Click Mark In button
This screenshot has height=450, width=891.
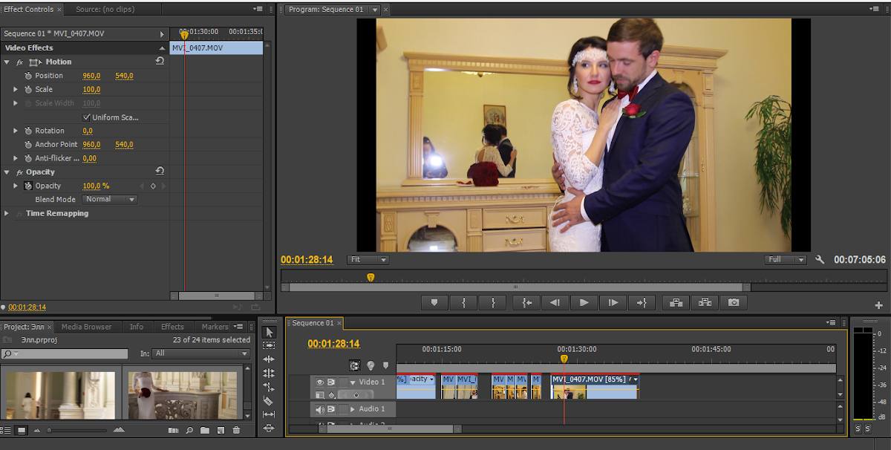click(x=463, y=302)
